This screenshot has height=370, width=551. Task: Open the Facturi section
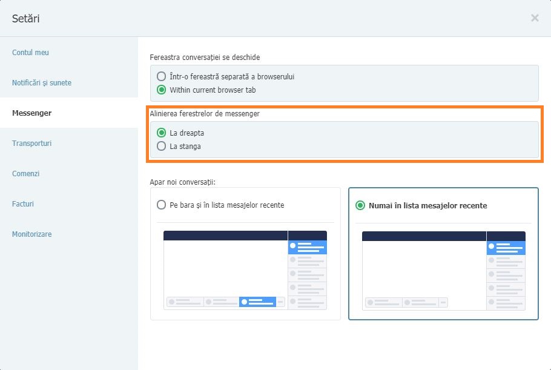coord(23,204)
